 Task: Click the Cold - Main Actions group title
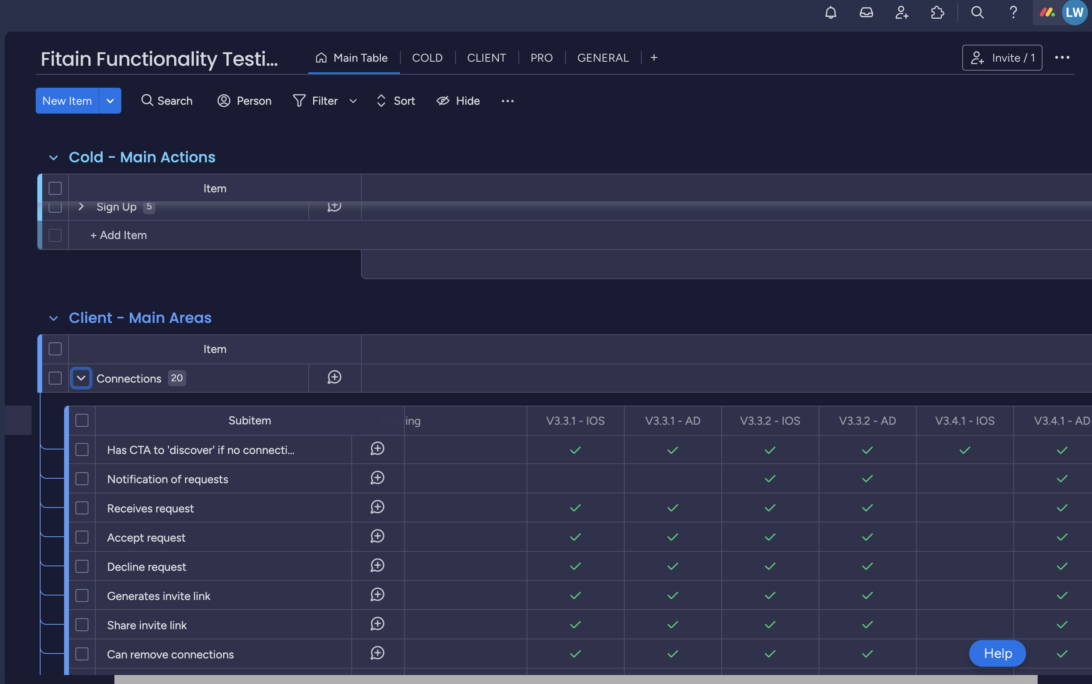click(x=142, y=157)
